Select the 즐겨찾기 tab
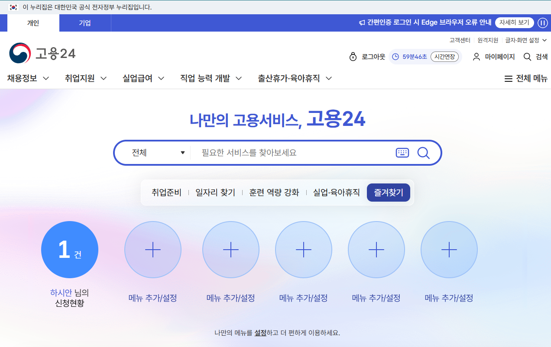 click(389, 193)
